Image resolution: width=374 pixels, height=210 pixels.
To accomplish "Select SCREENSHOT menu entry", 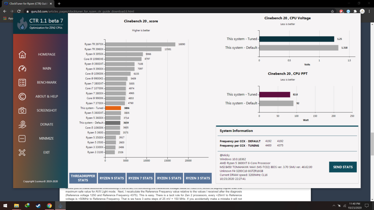I will pos(46,110).
